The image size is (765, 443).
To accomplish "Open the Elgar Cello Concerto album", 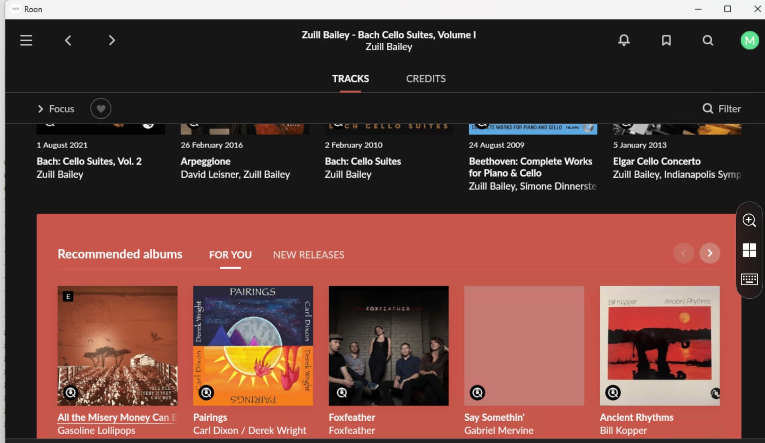I will click(x=657, y=161).
